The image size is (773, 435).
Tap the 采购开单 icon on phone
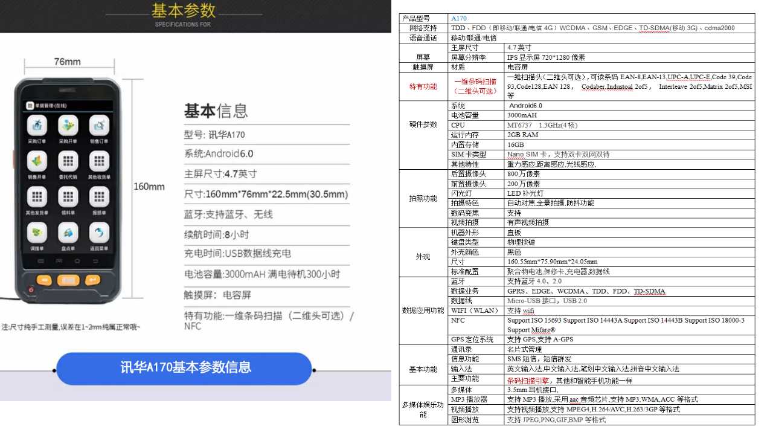tap(68, 126)
